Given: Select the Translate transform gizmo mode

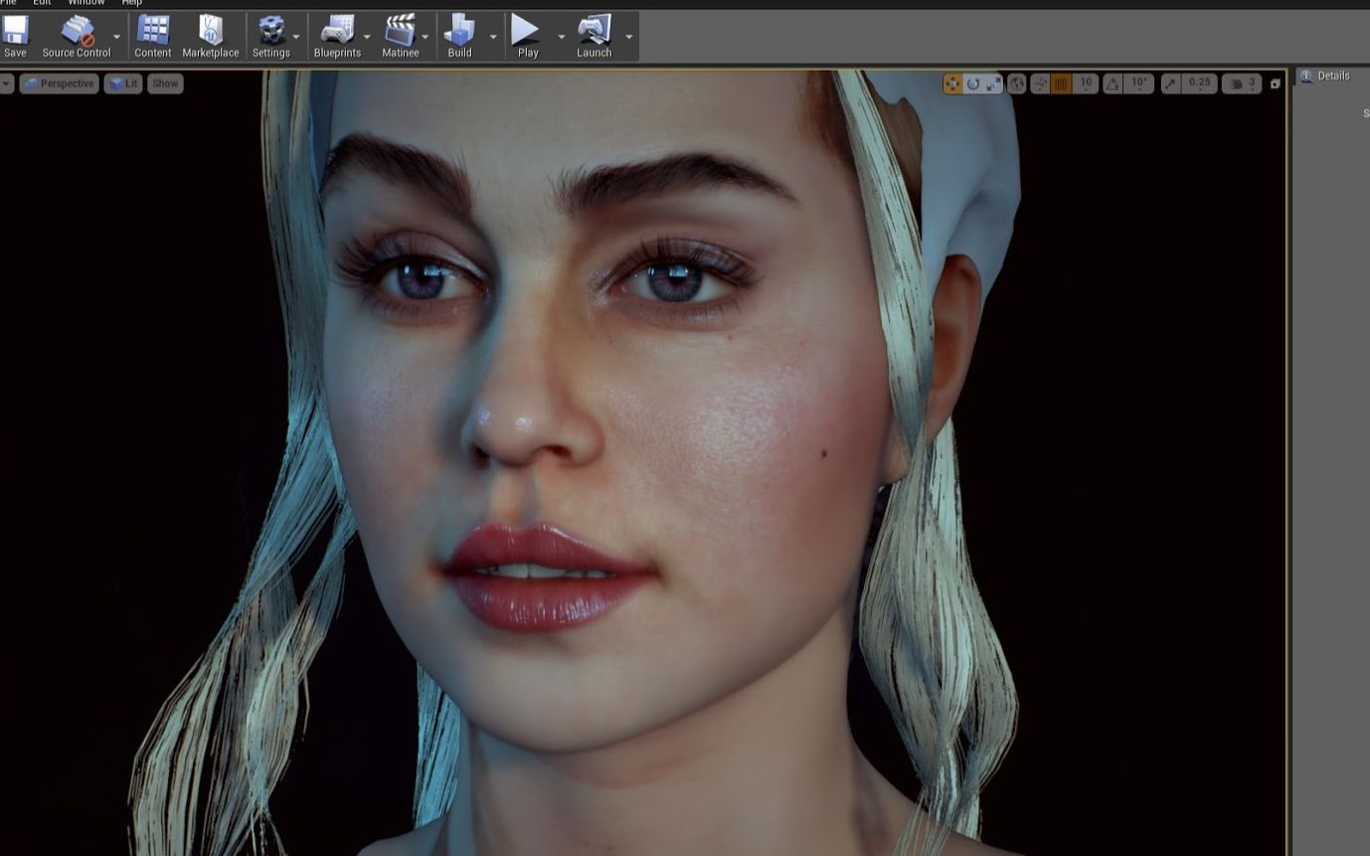Looking at the screenshot, I should click(x=952, y=85).
